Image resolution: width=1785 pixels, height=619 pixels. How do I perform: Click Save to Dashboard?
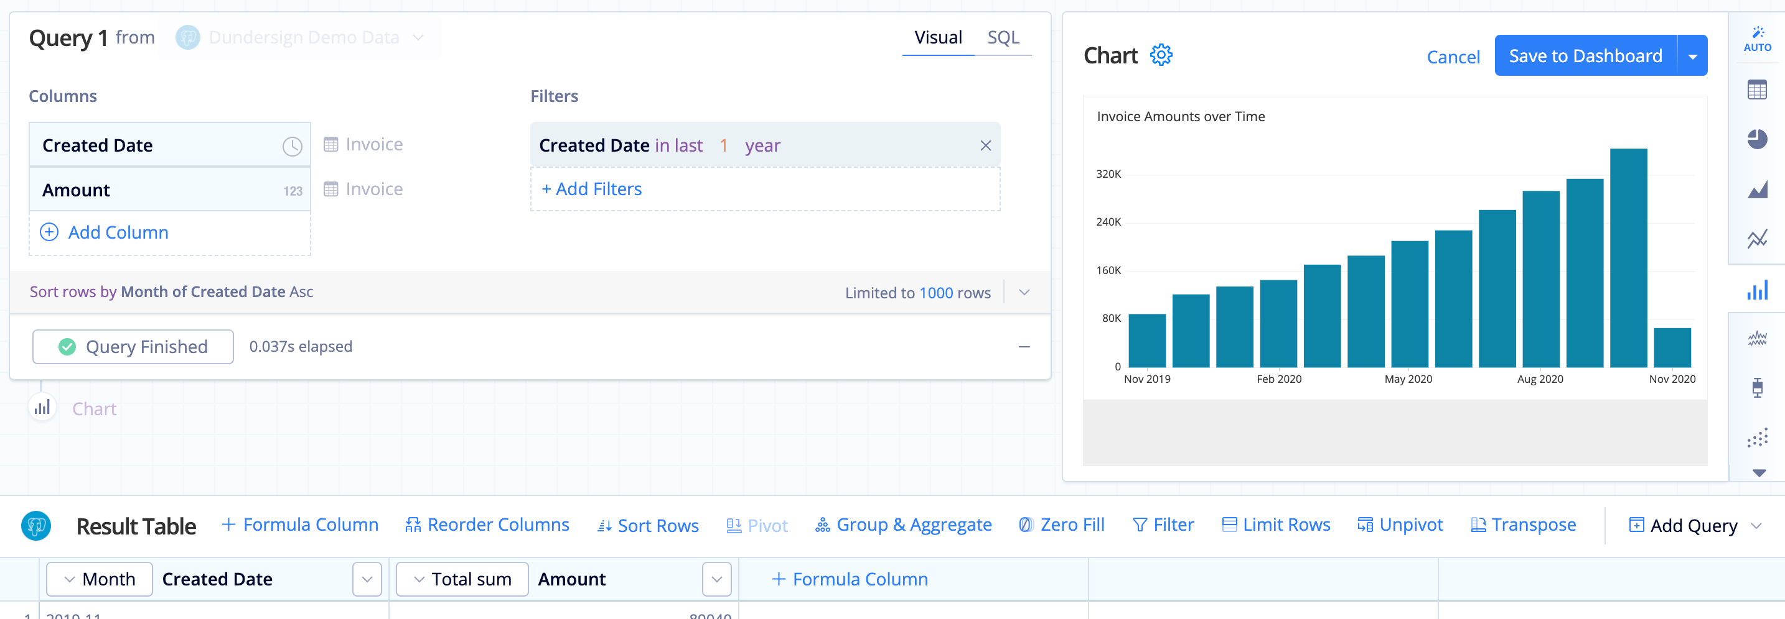1585,56
